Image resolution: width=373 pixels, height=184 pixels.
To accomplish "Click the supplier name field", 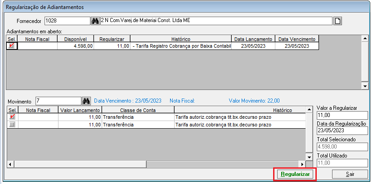I will pyautogui.click(x=216, y=21).
